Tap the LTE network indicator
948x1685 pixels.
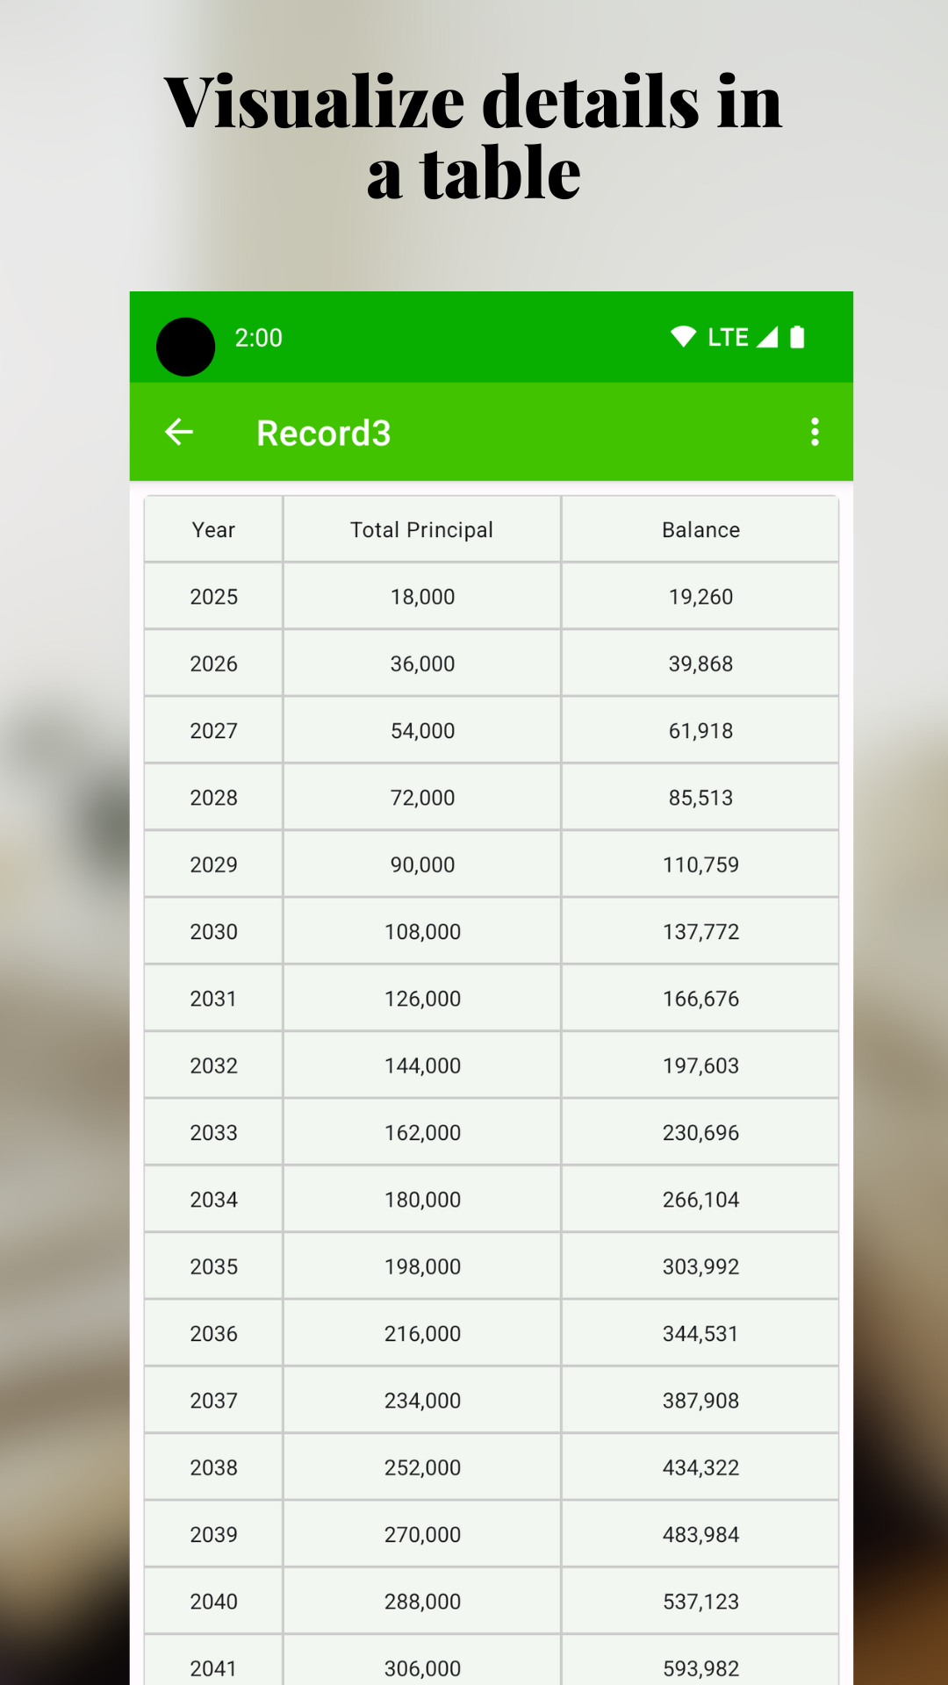click(x=729, y=337)
